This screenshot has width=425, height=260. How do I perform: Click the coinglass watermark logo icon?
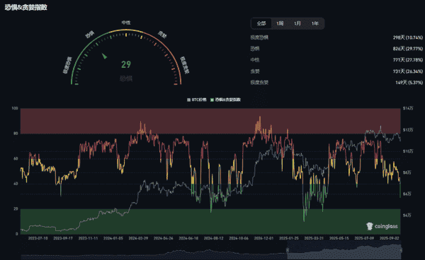[370, 226]
